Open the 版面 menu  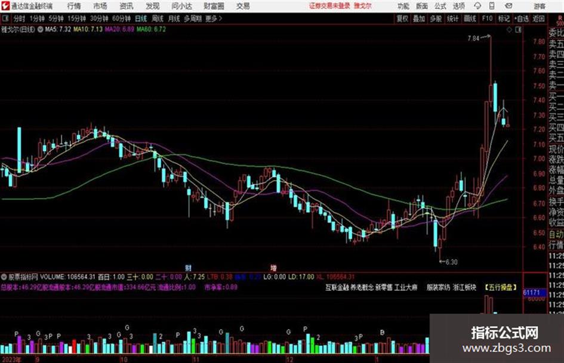[x=421, y=6]
